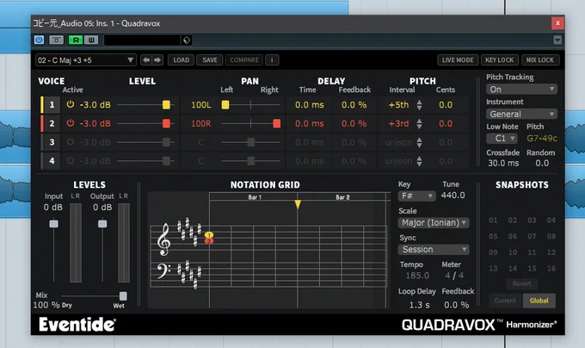The height and width of the screenshot is (348, 585).
Task: Click the COMPARE button
Action: (x=244, y=59)
